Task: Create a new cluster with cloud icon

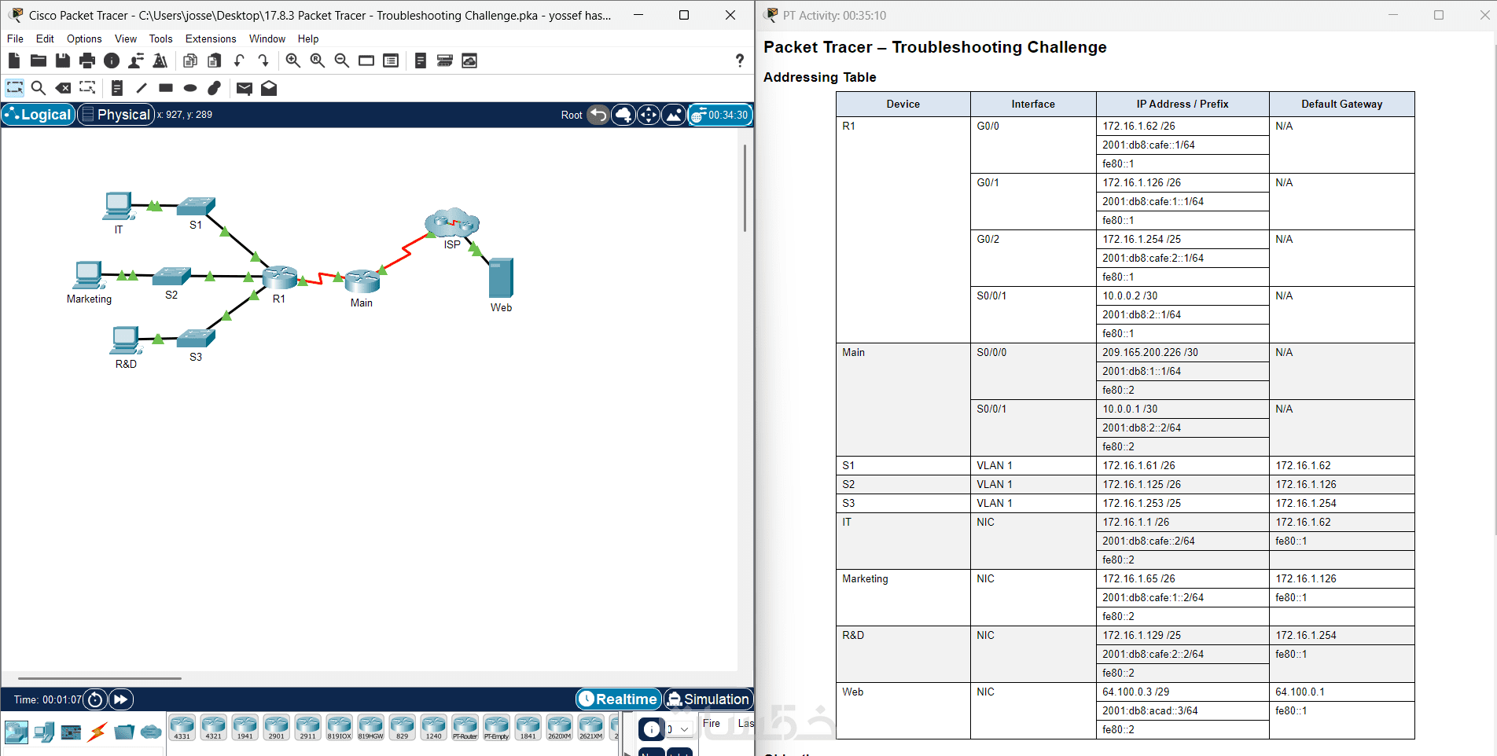Action: 623,115
